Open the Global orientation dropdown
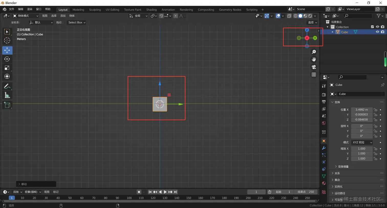Screen dimensions: 387x208 tap(138, 16)
